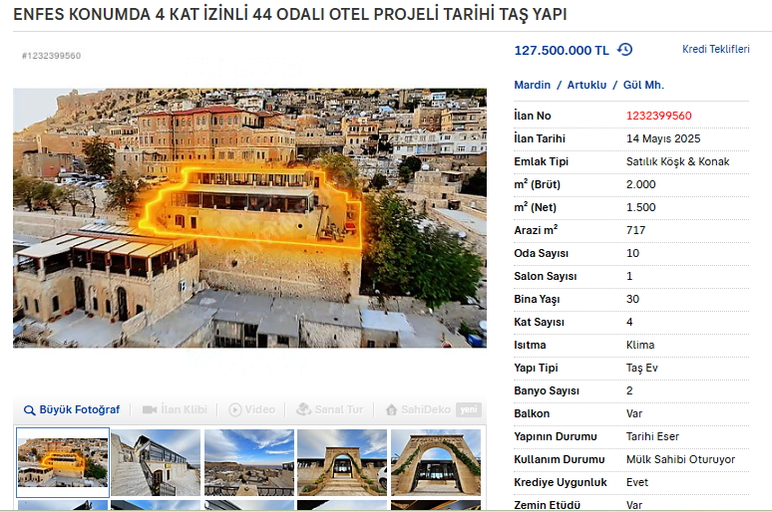Viewport: 772px width, 512px height.
Task: Open Artuklu district link
Action: [x=586, y=85]
